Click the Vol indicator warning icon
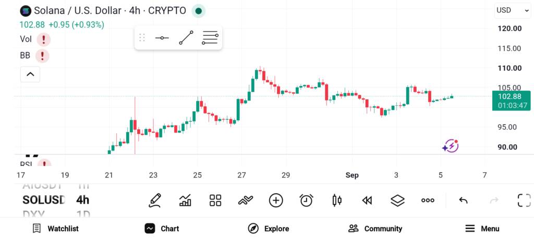The image size is (534, 240). pos(44,40)
